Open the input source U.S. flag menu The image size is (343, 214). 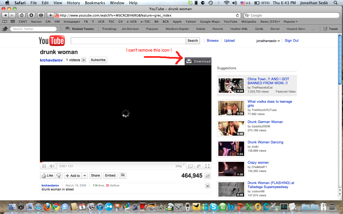(x=245, y=3)
